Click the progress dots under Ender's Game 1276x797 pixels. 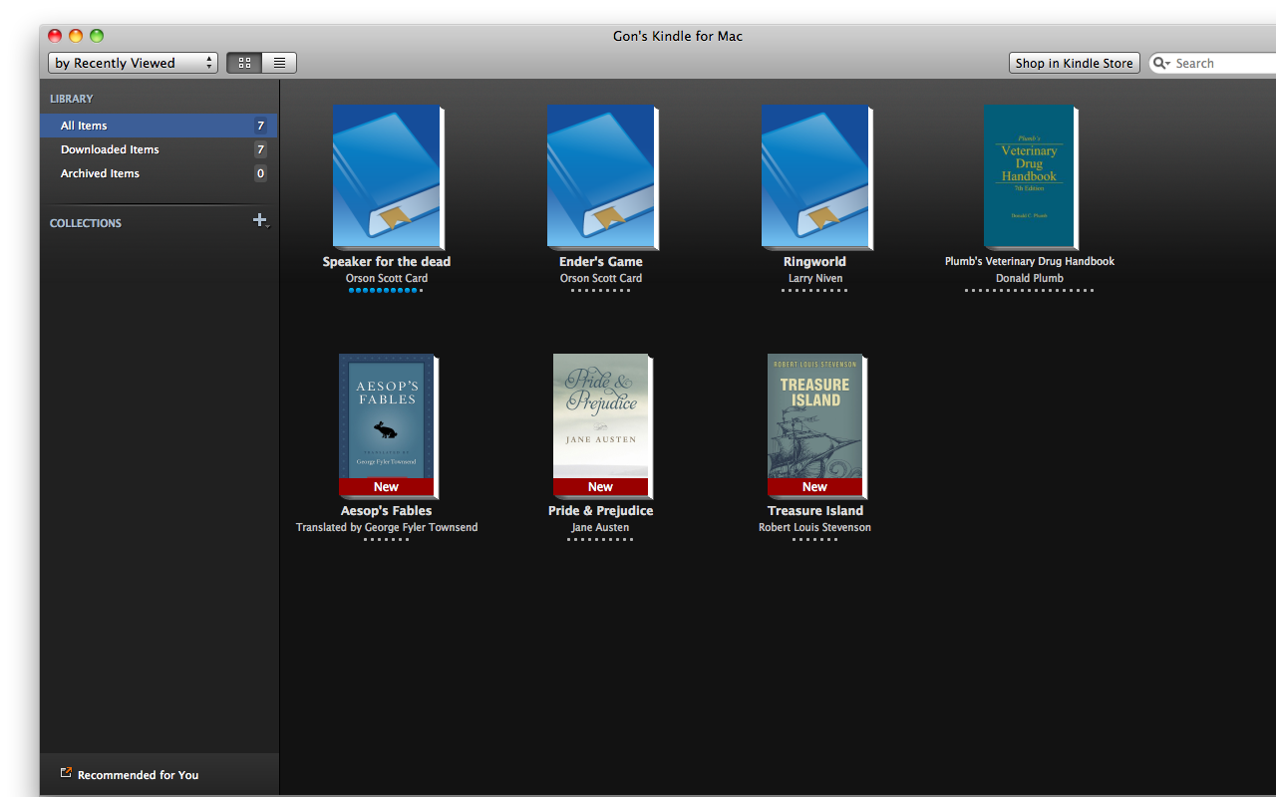[601, 290]
